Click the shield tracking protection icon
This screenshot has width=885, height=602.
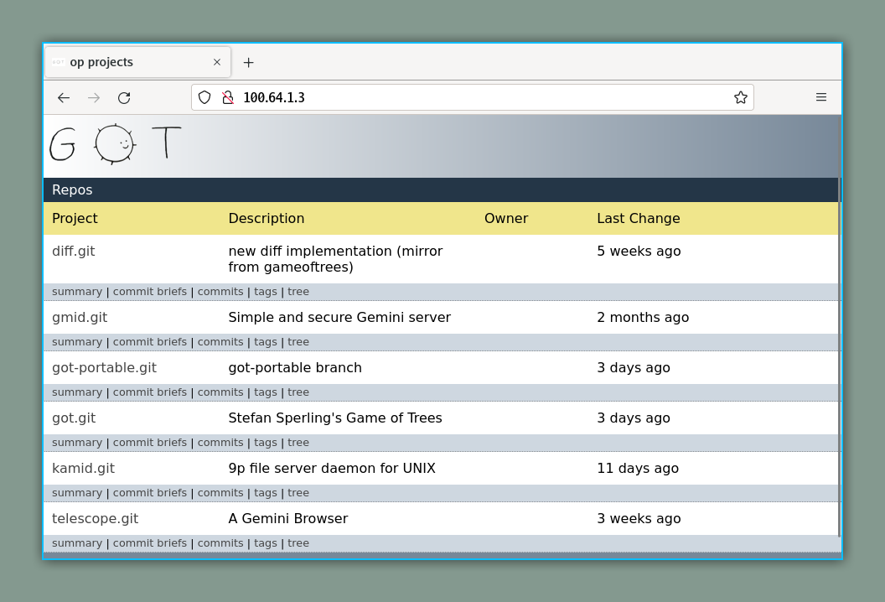(x=204, y=98)
